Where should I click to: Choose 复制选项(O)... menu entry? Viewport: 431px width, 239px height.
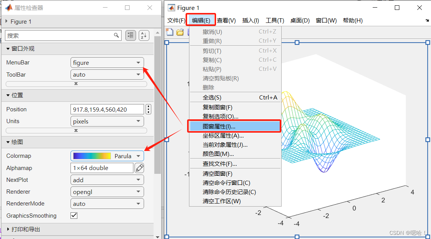click(x=235, y=116)
